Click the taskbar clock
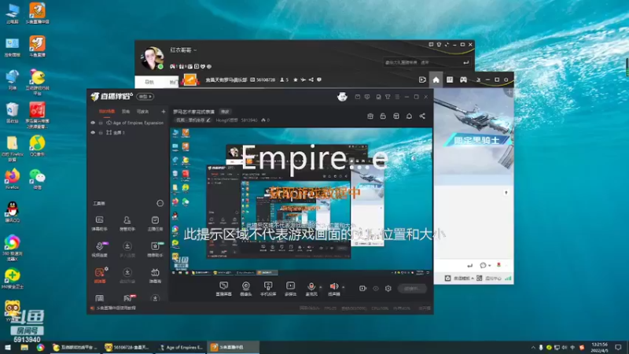Viewport: 629px width, 354px height. (599, 347)
